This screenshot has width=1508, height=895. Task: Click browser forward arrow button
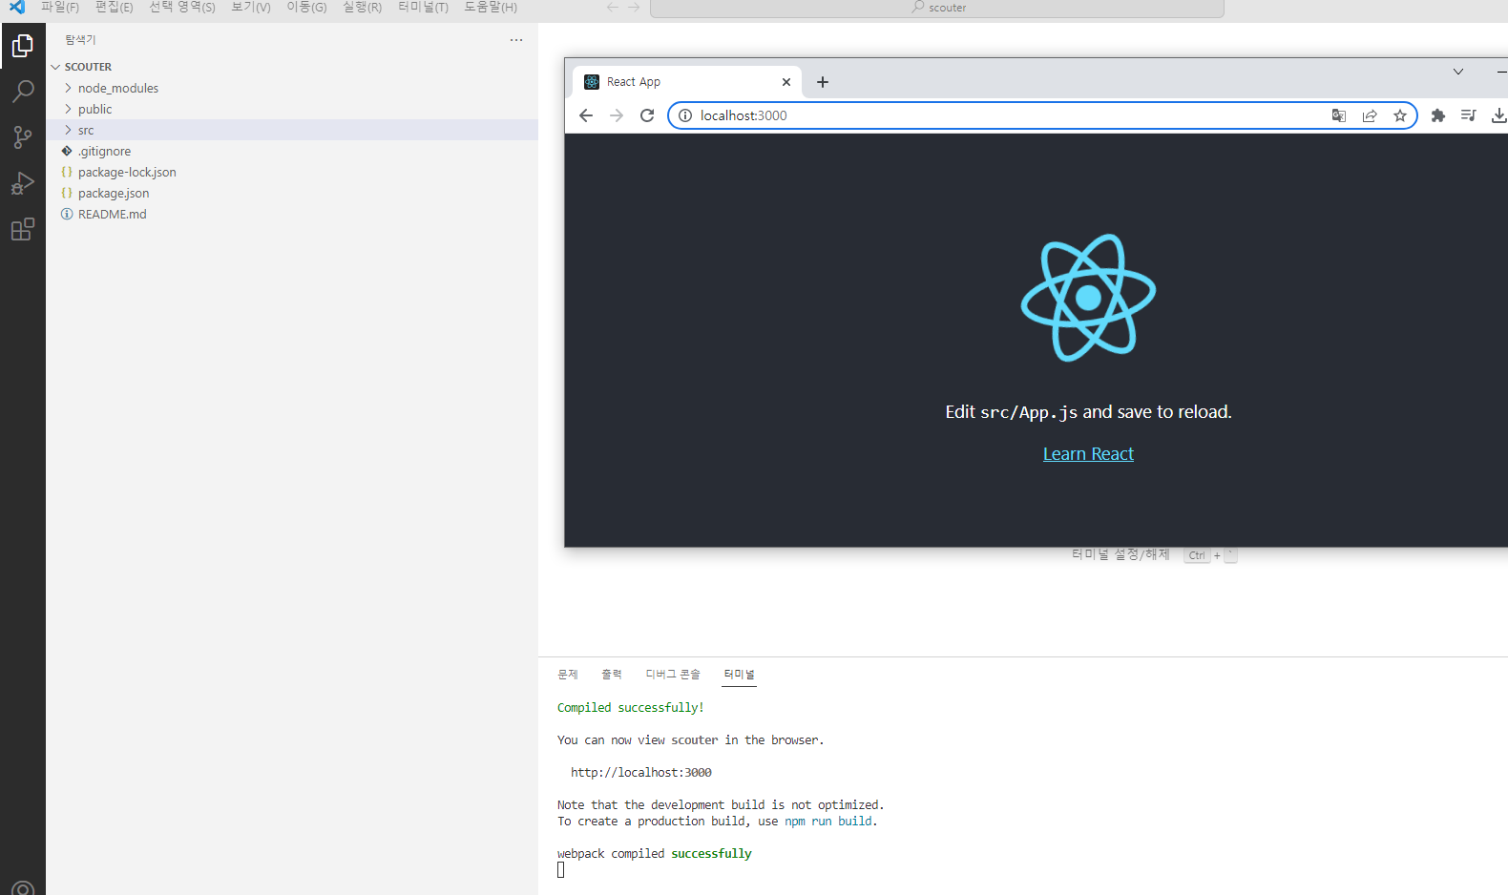pyautogui.click(x=617, y=115)
